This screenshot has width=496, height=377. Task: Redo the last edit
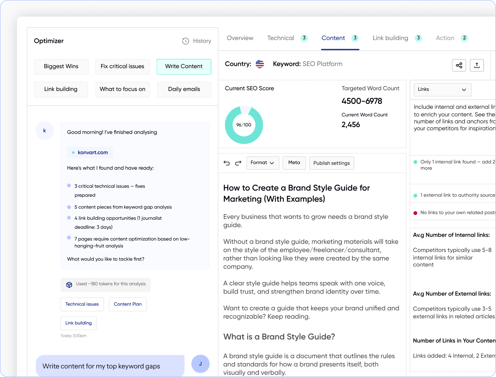(x=238, y=163)
